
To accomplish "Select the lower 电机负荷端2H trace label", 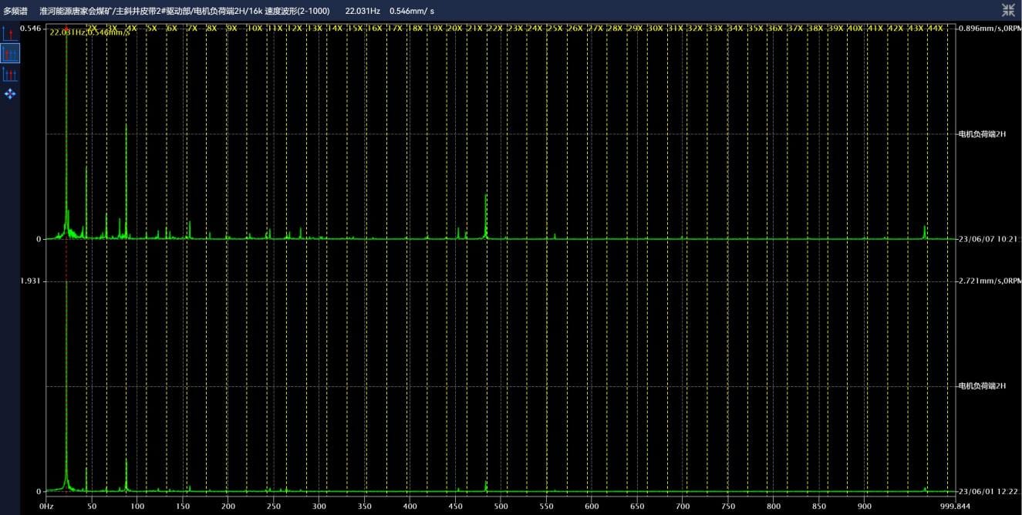I will tap(982, 386).
